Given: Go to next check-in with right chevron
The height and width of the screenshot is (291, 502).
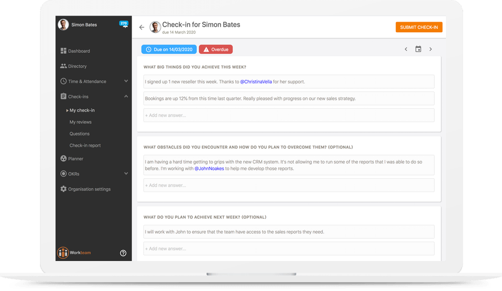Looking at the screenshot, I should [x=430, y=49].
